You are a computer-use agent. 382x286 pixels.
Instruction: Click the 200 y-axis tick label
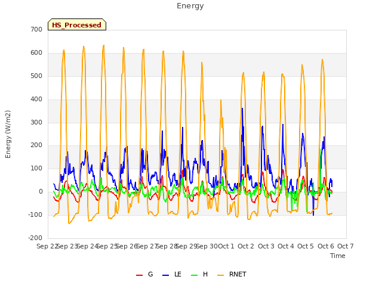click(x=36, y=145)
